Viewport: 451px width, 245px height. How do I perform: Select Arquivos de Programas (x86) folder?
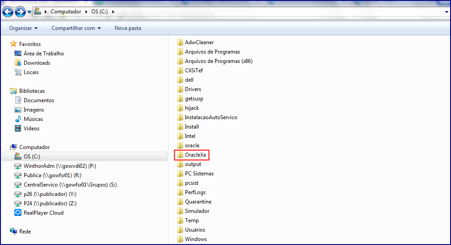point(219,61)
